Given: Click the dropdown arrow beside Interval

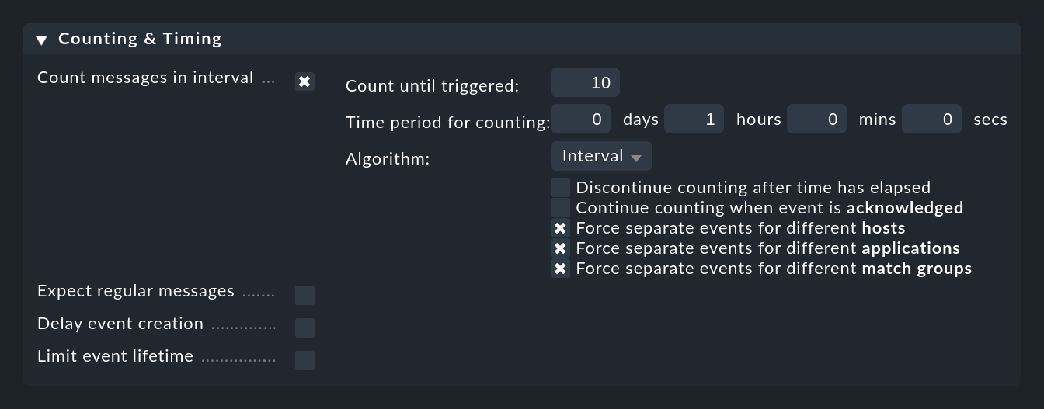Looking at the screenshot, I should (x=636, y=158).
